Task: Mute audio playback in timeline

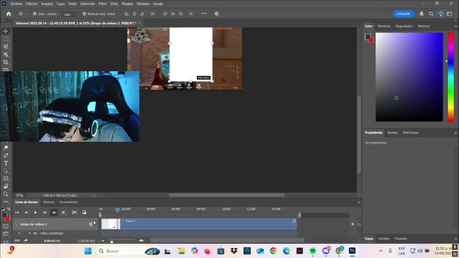Action: coord(54,212)
